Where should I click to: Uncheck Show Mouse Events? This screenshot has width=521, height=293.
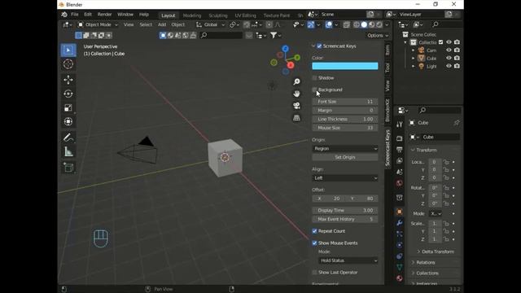pyautogui.click(x=314, y=243)
